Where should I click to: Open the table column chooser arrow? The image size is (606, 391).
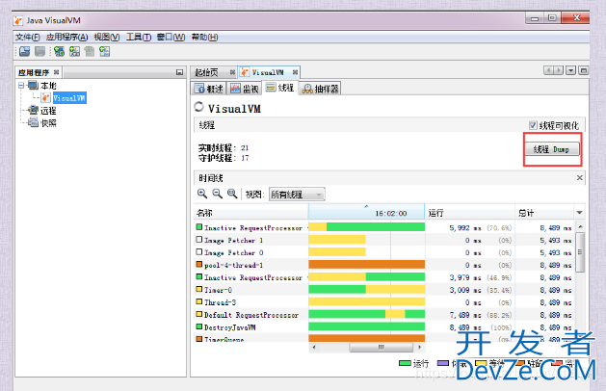point(579,213)
